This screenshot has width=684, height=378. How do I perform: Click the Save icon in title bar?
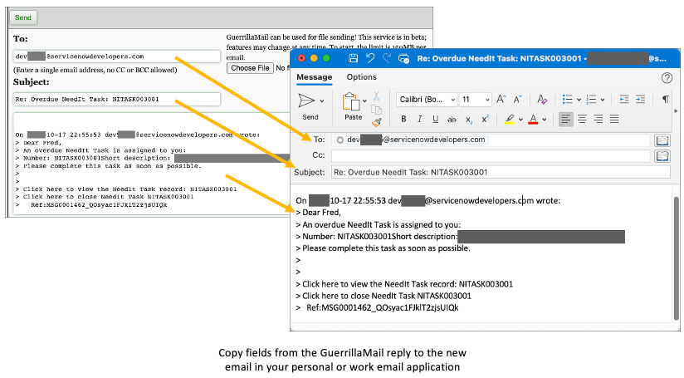(x=354, y=59)
